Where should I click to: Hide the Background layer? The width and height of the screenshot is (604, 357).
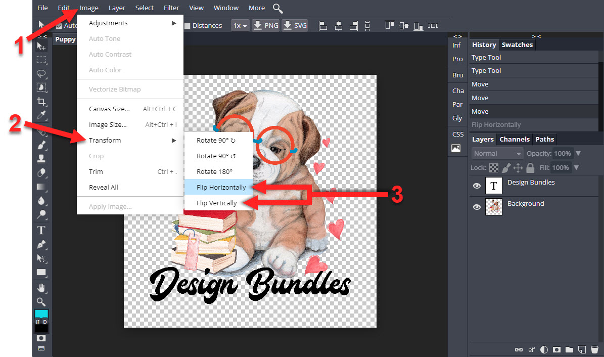coord(477,207)
